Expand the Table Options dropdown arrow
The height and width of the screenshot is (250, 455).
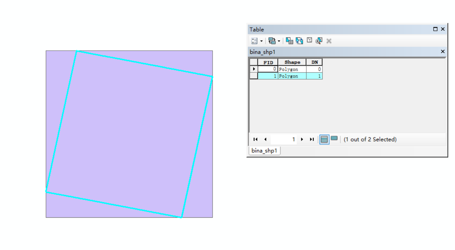[x=261, y=41]
